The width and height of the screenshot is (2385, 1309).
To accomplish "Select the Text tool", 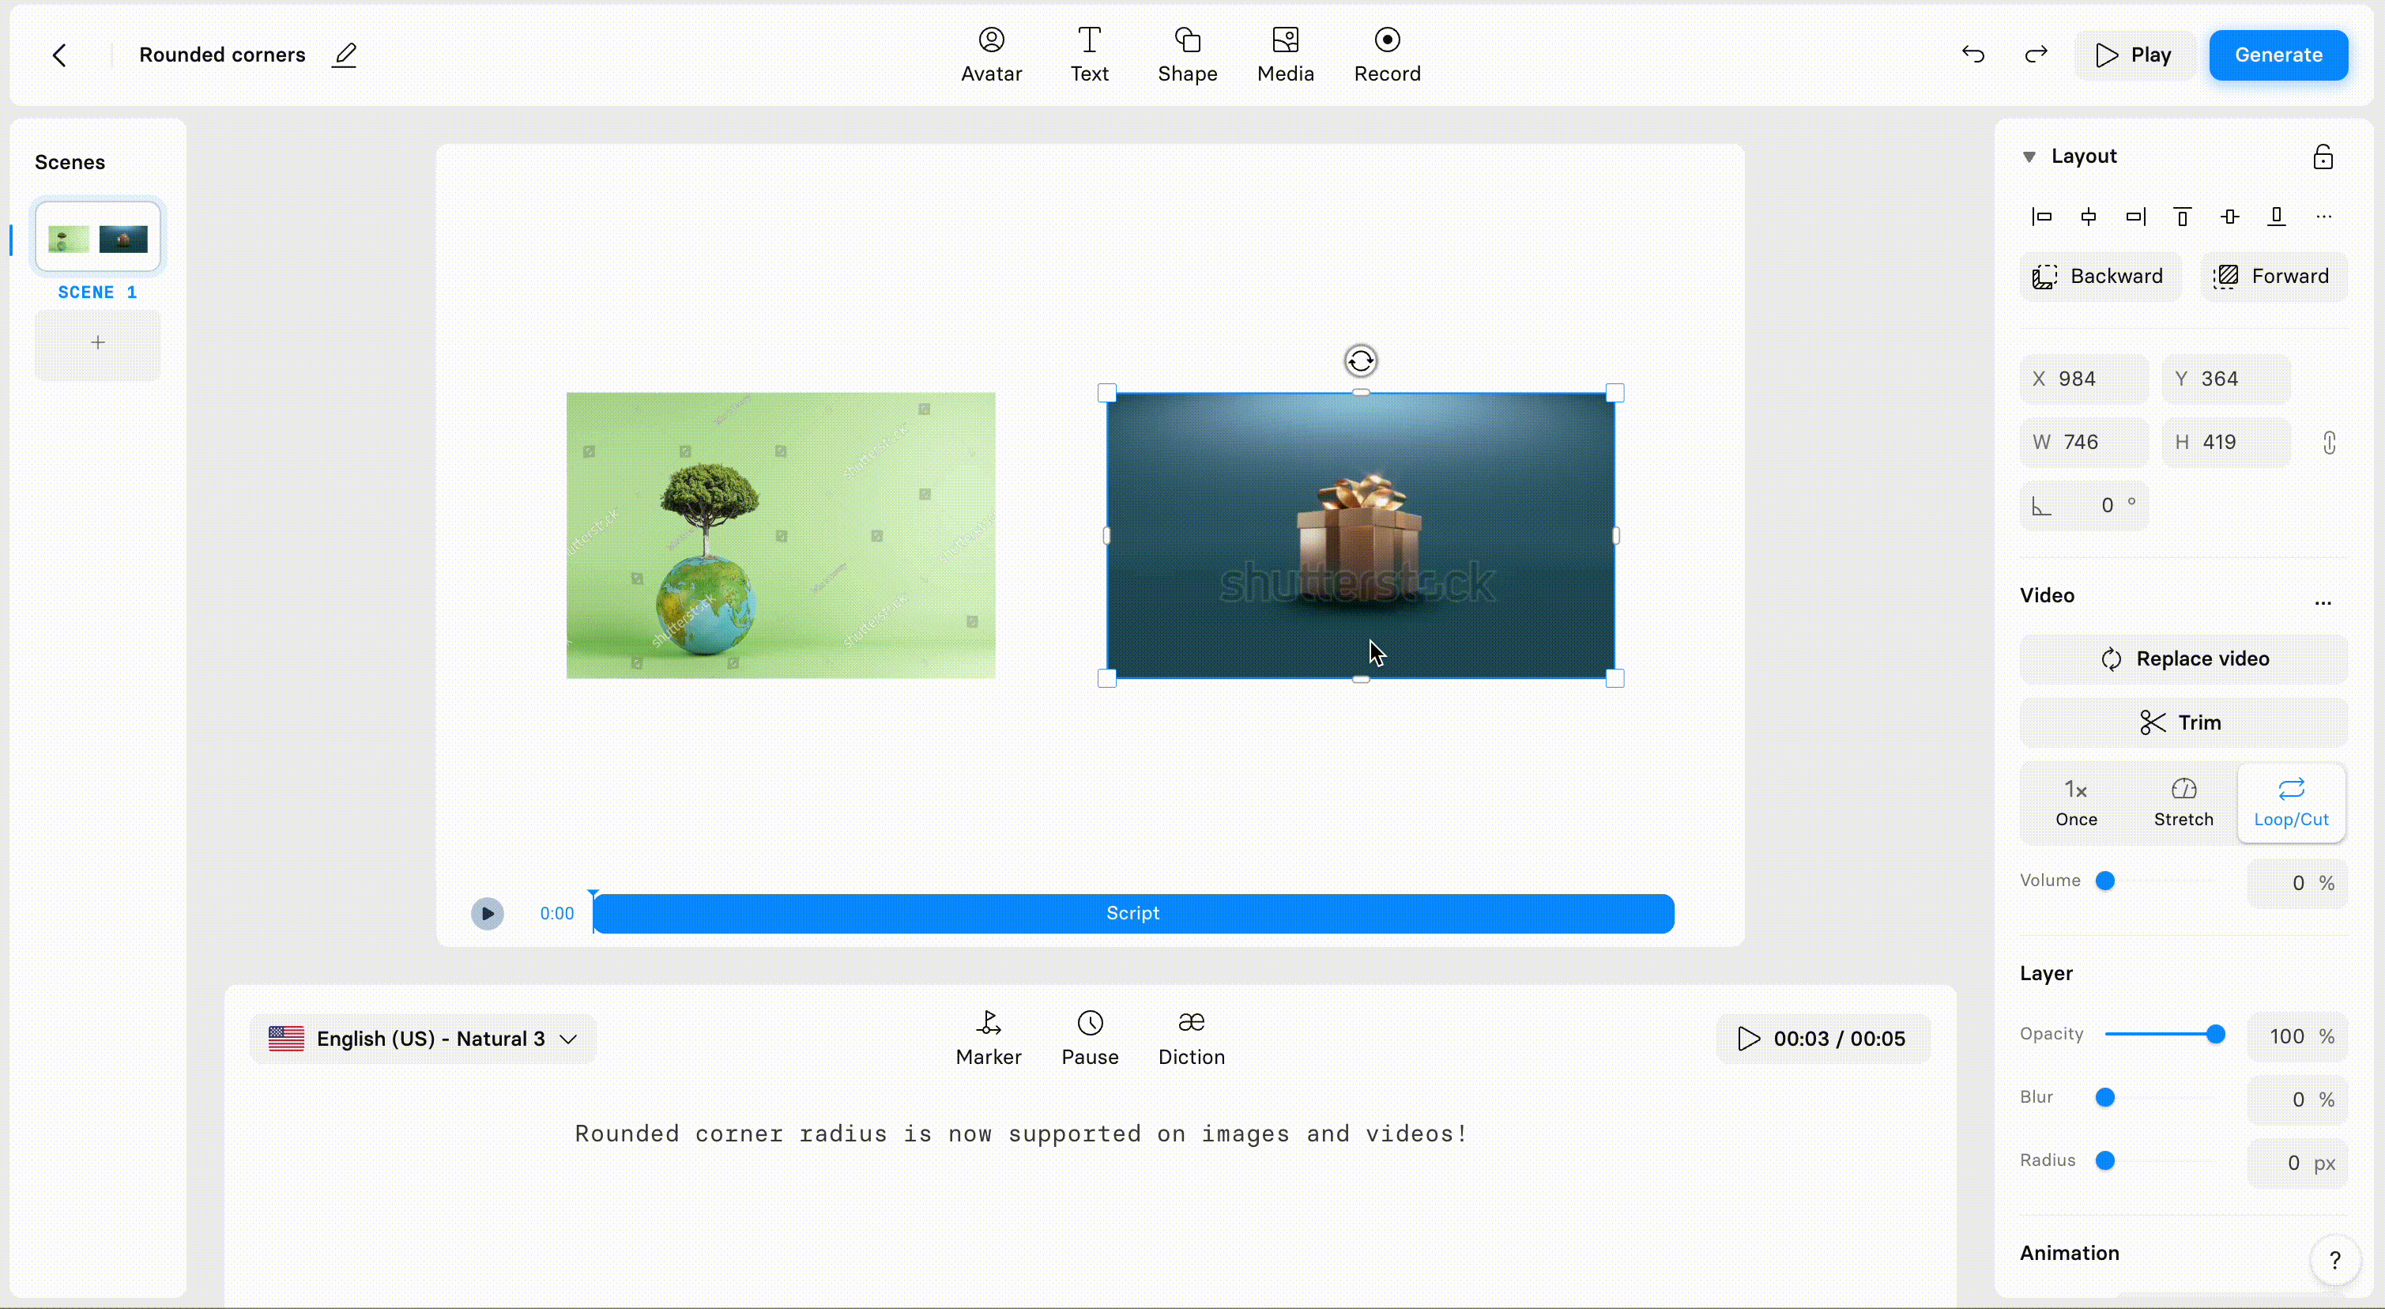I will [1089, 55].
